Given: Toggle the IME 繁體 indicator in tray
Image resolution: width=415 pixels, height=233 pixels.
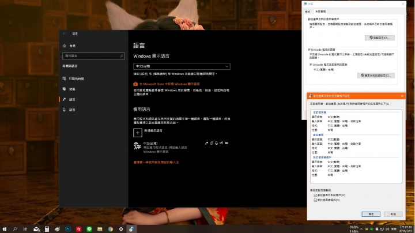Looking at the screenshot, I should 394,229.
